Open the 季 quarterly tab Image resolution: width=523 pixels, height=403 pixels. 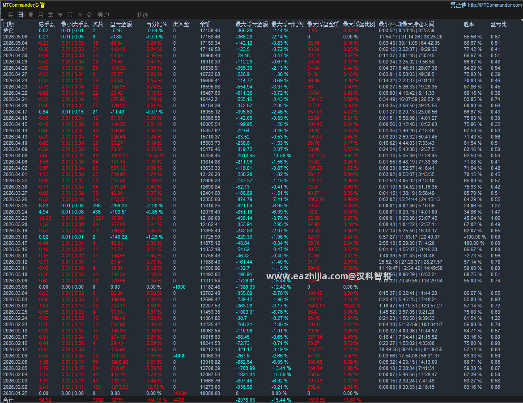tap(51, 15)
